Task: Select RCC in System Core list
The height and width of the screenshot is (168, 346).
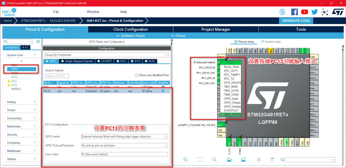Action: tap(14, 81)
